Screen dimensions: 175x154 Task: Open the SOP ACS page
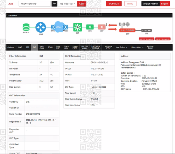114,4
